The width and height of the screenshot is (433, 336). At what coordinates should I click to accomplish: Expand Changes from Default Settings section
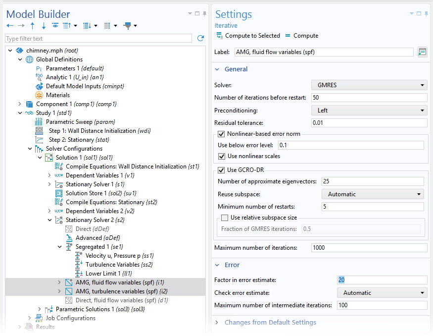tap(270, 322)
